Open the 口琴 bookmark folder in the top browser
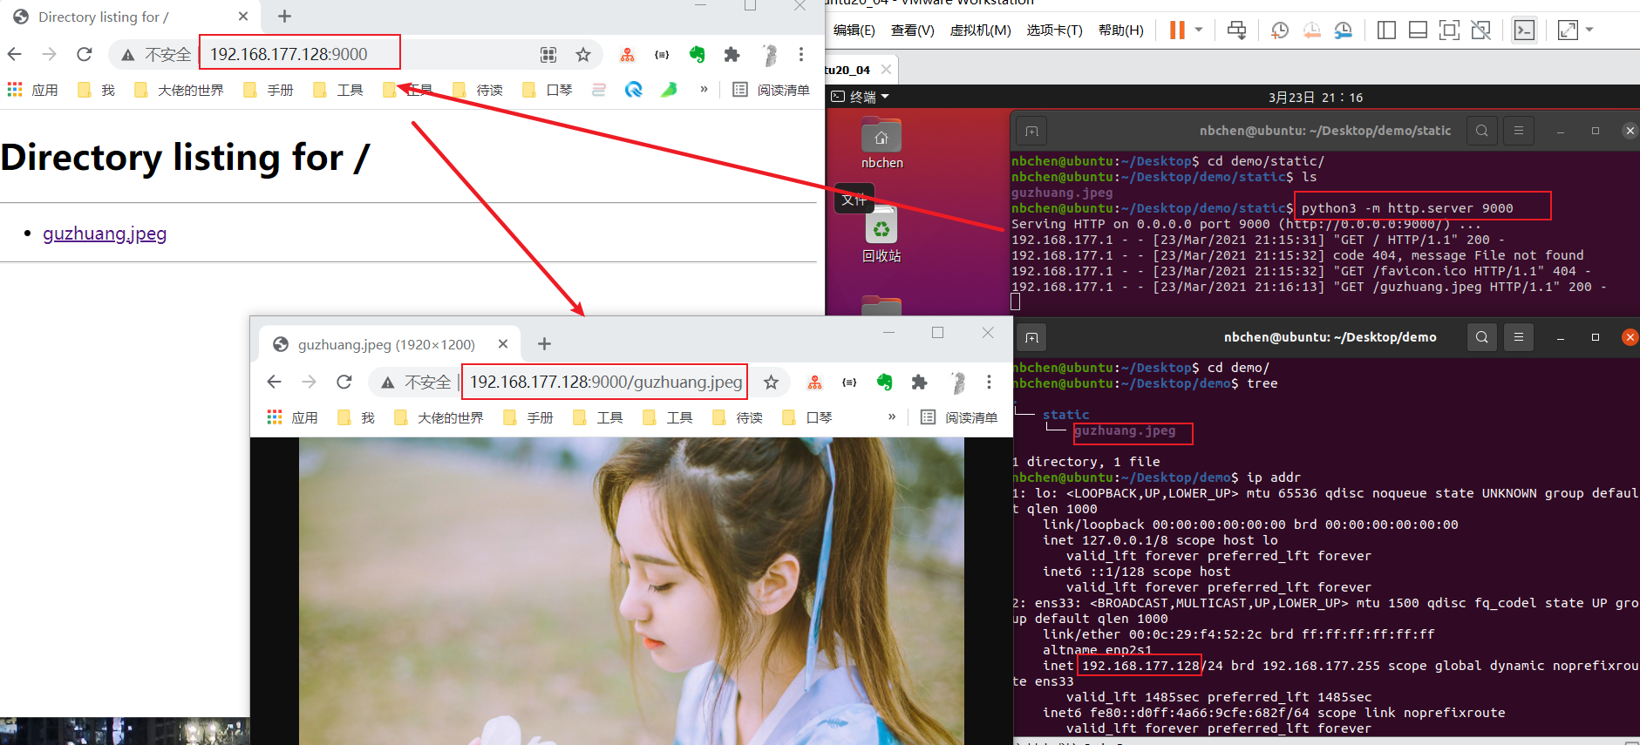 548,90
